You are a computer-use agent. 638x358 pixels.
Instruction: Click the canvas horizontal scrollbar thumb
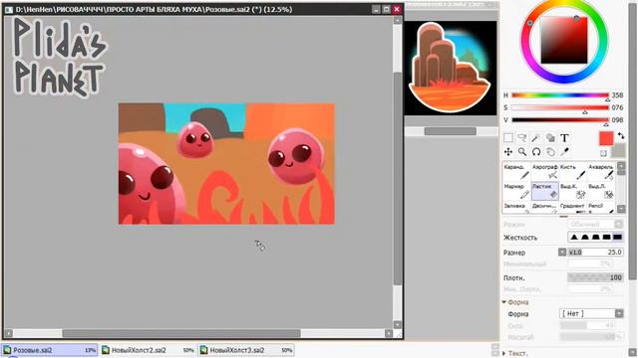(181, 333)
